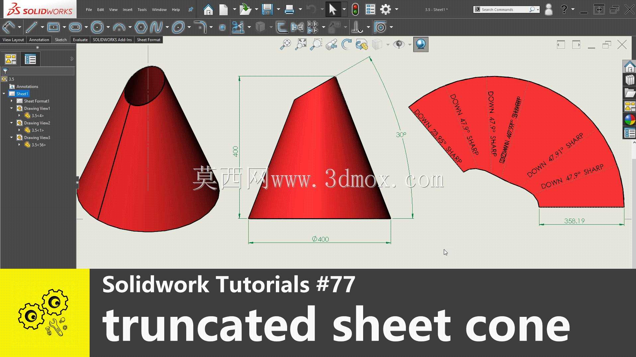Open dropdown arrow next to Options gear

tap(397, 10)
